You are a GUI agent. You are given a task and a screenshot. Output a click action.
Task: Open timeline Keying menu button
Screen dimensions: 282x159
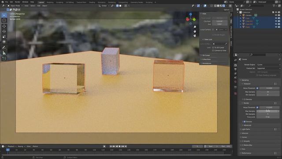pos(21,147)
